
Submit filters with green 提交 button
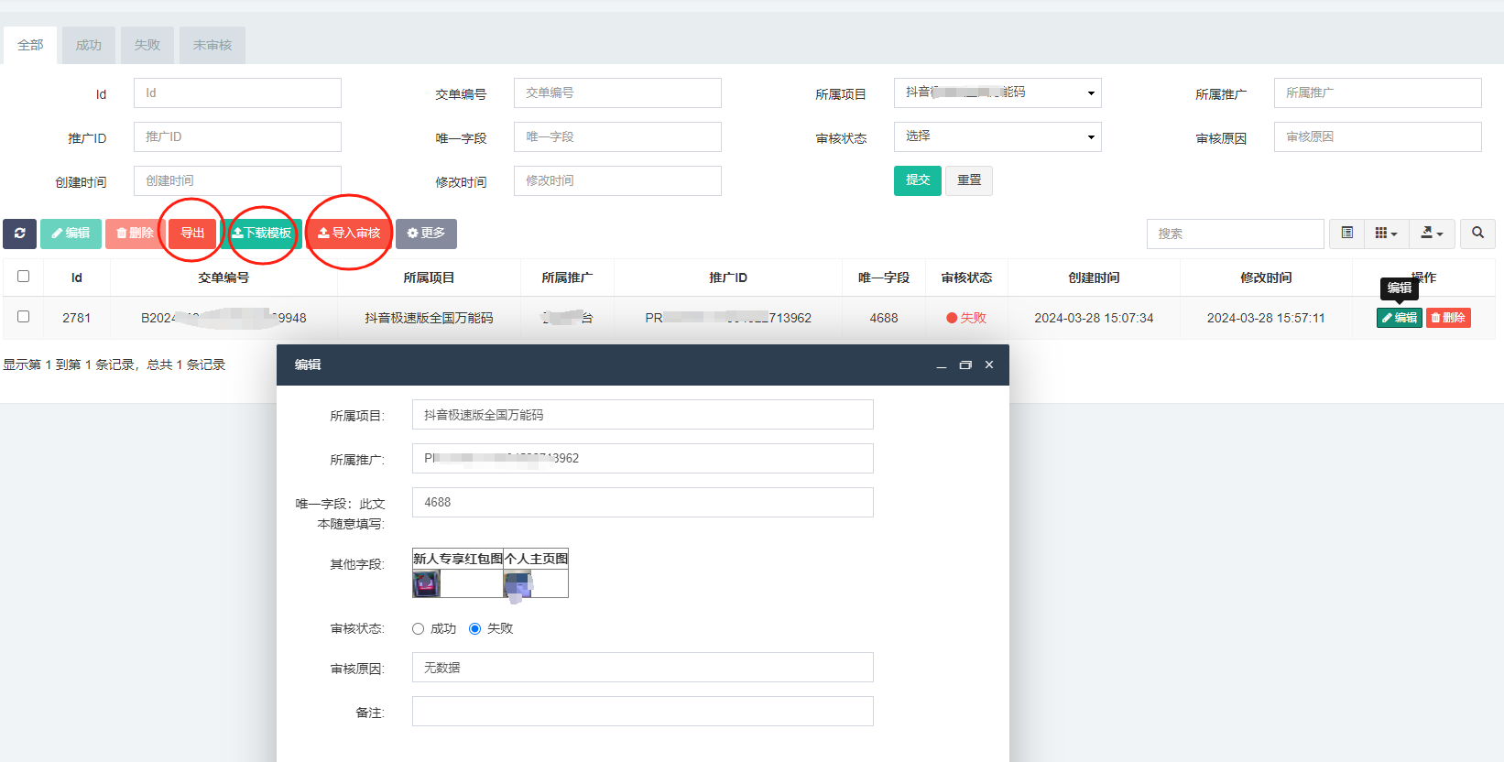(x=918, y=180)
